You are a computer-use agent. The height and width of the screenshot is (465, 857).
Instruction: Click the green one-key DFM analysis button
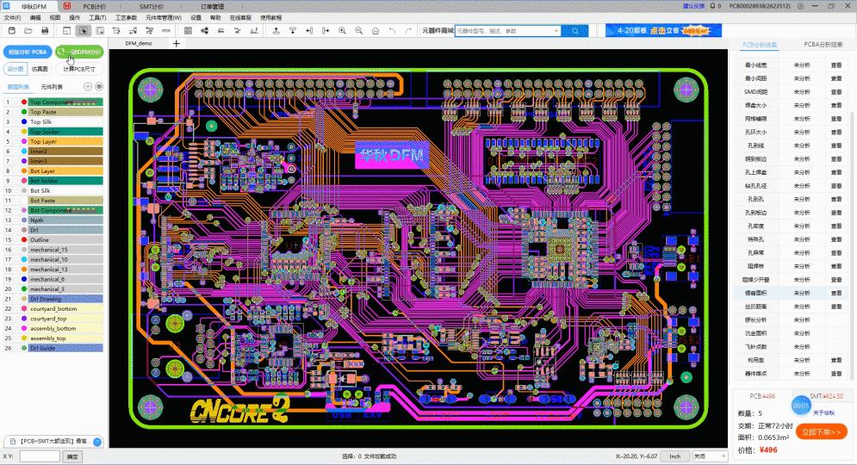pyautogui.click(x=80, y=52)
